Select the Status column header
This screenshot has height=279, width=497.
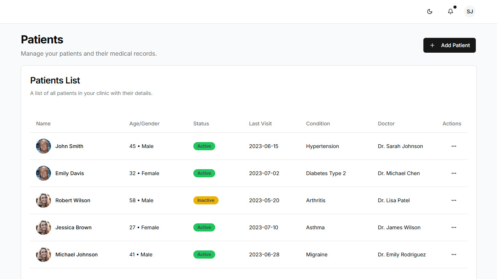click(x=201, y=124)
